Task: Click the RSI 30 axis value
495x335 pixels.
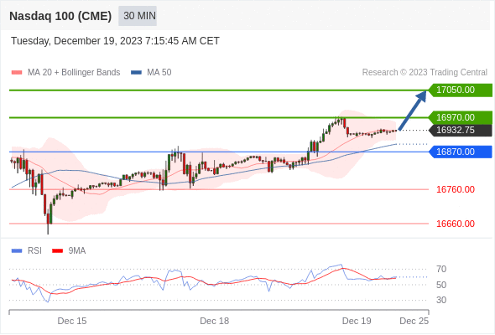Action: (x=441, y=300)
